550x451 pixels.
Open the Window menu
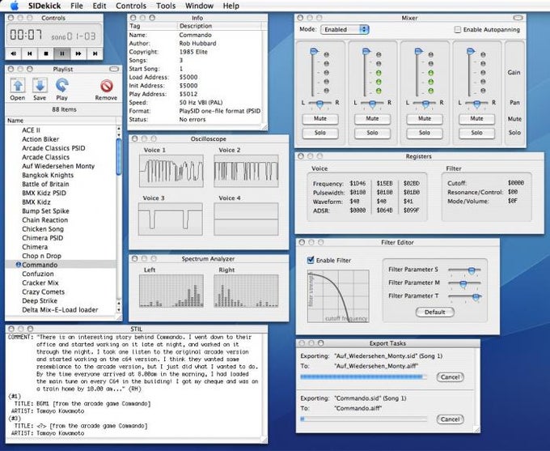pos(199,6)
